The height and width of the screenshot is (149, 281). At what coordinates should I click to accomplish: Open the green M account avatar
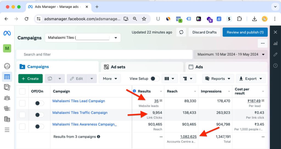click(7, 48)
